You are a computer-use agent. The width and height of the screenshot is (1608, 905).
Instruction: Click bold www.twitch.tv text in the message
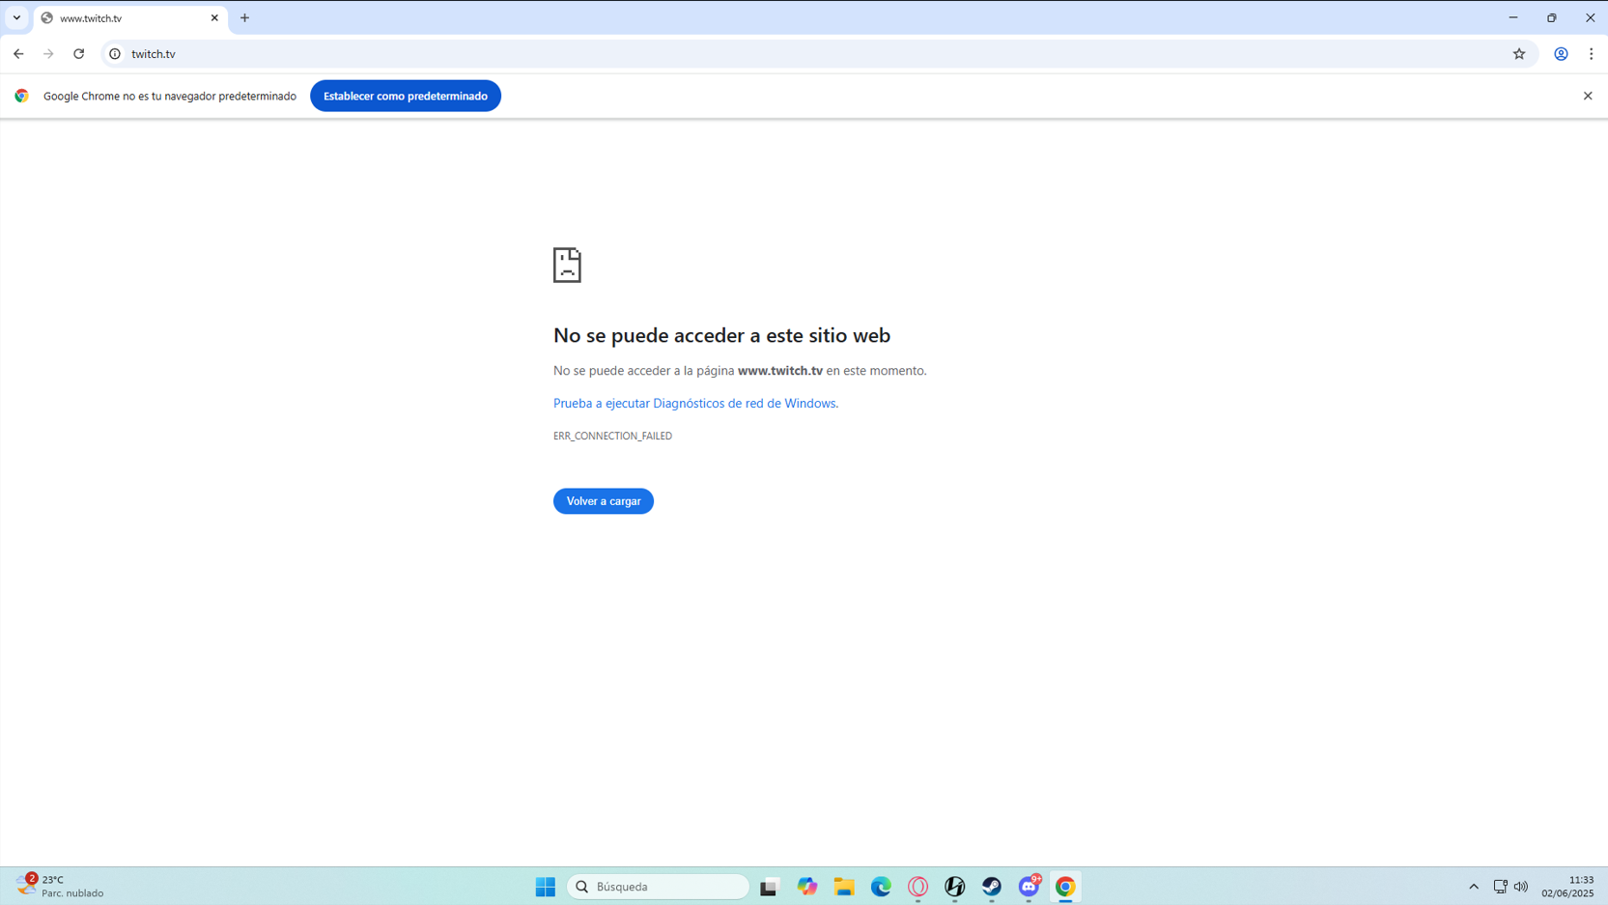pyautogui.click(x=780, y=371)
